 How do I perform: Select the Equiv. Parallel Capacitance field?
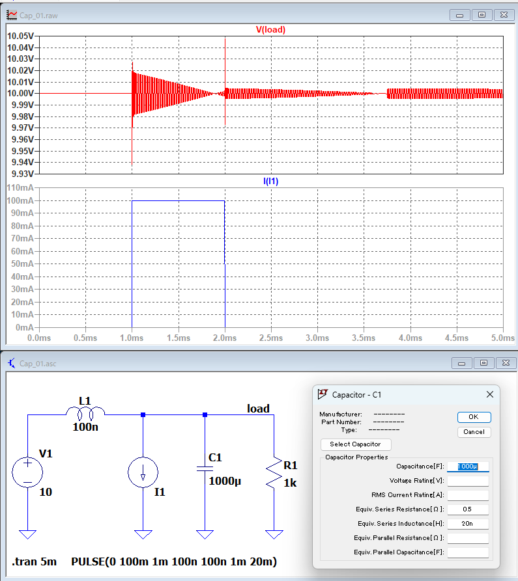point(468,552)
